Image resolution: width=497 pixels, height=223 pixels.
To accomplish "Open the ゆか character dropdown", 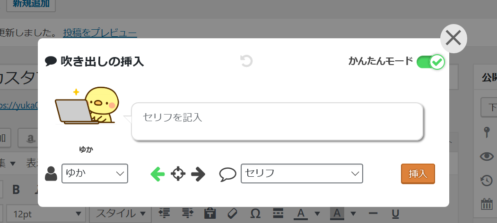I will pos(95,173).
